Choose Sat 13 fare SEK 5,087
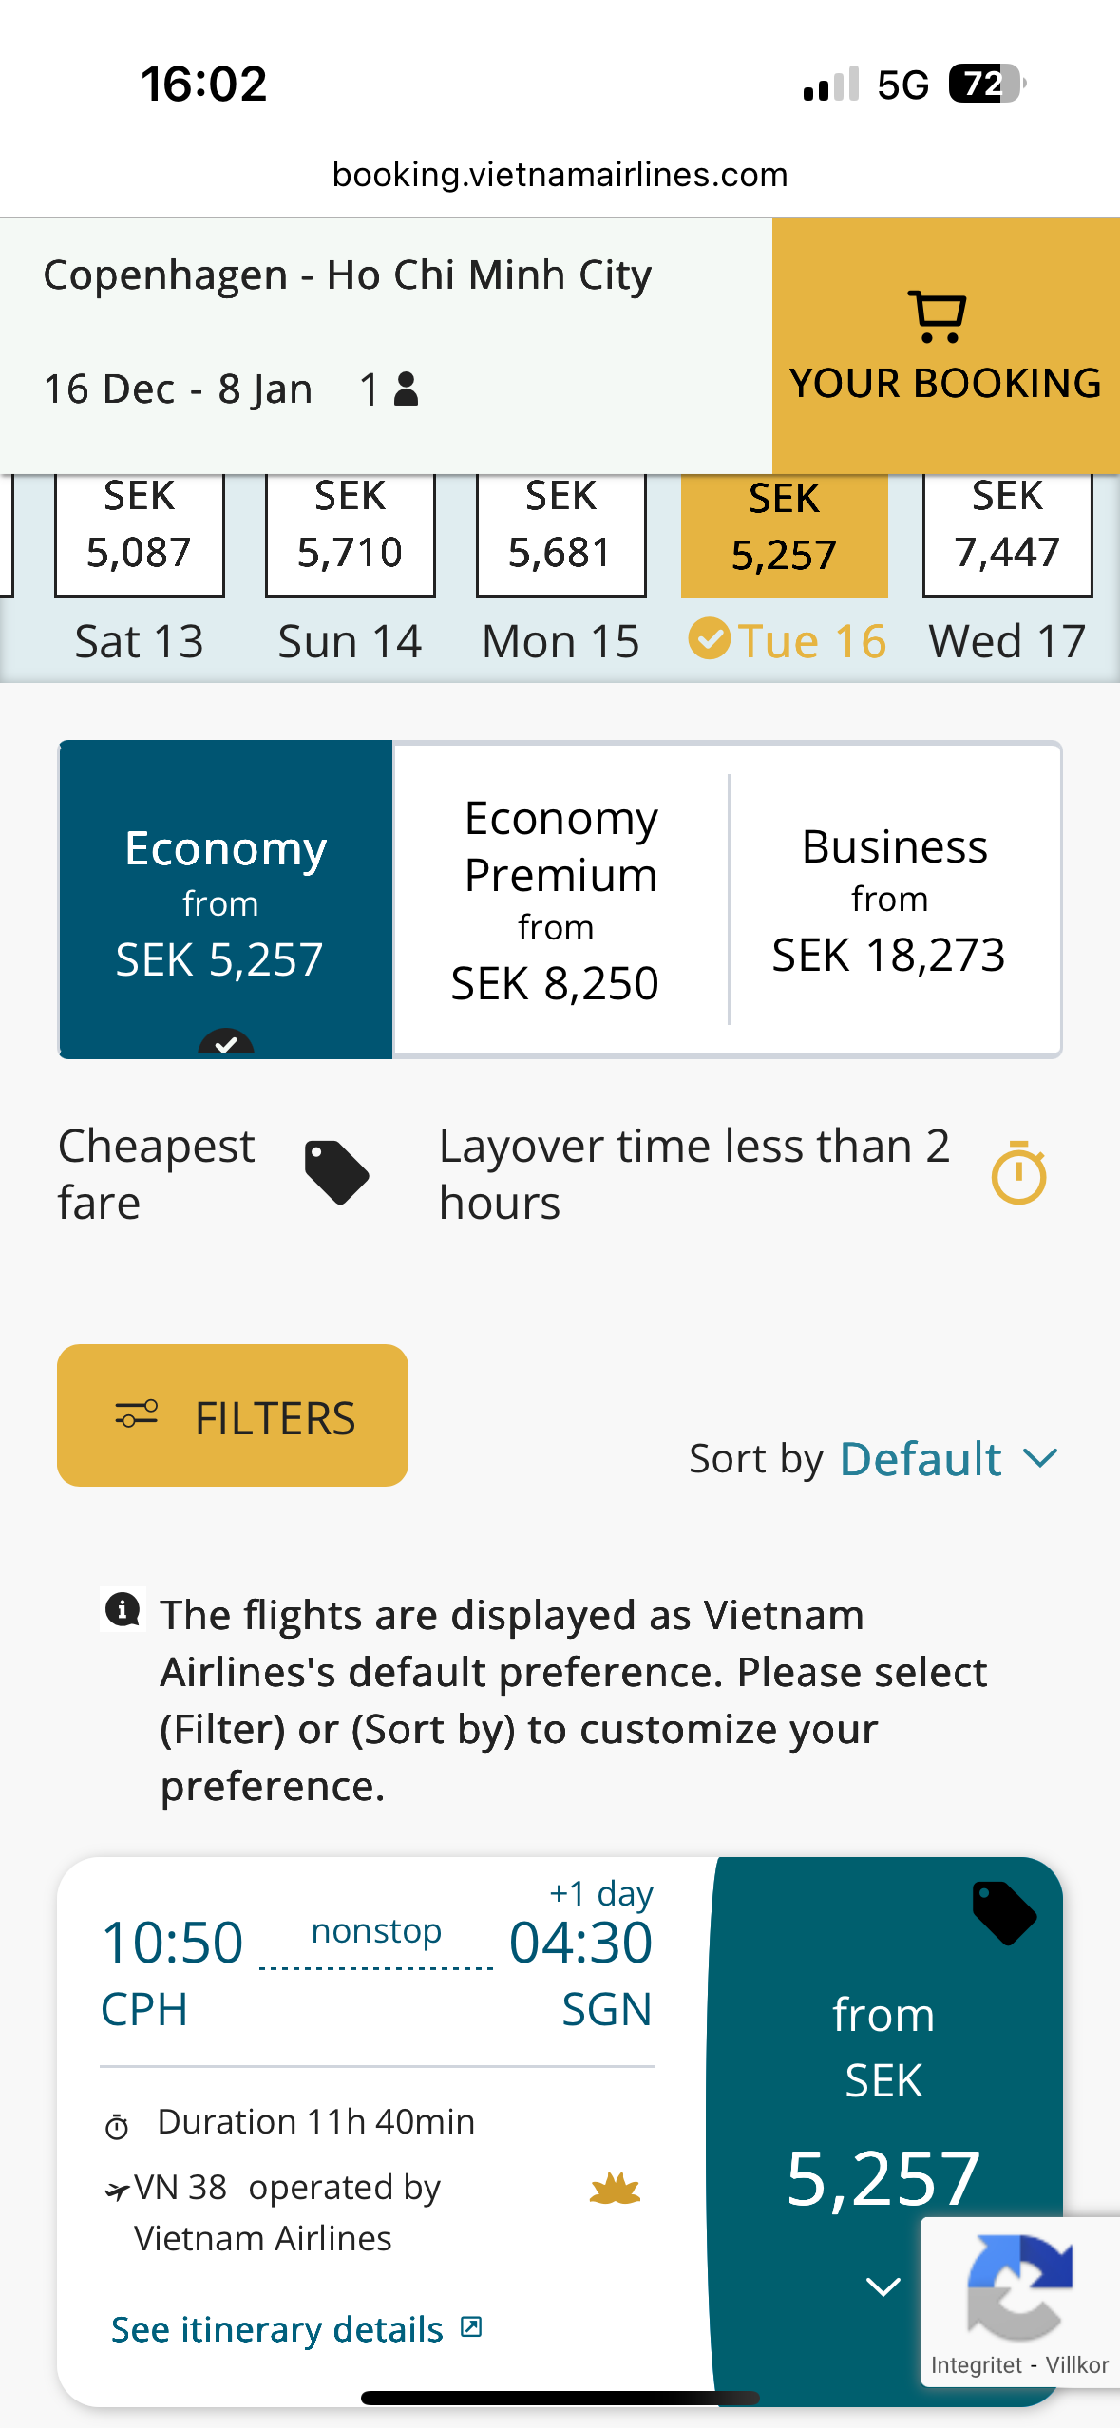Viewport: 1120px width, 2428px height. (x=140, y=534)
